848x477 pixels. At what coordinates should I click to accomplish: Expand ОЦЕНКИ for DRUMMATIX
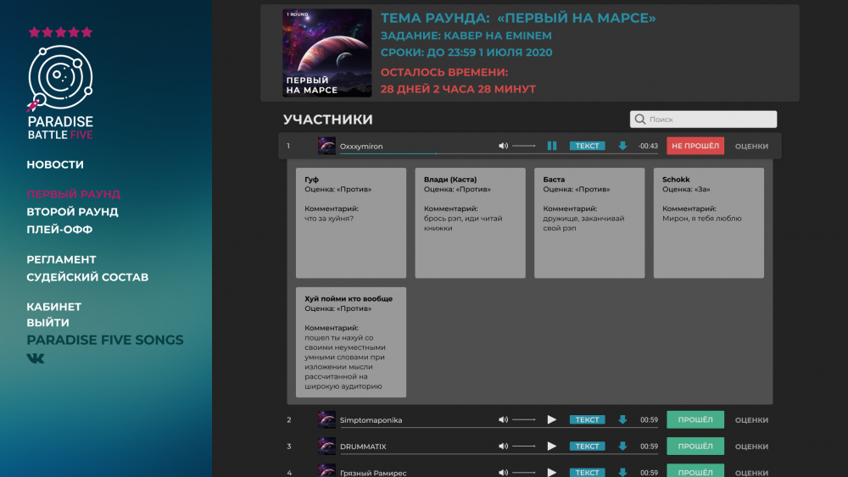[x=751, y=446]
